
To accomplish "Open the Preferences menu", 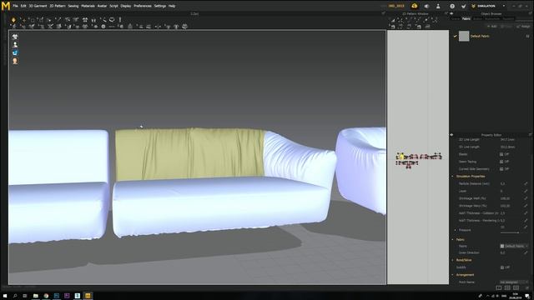I will coord(143,6).
